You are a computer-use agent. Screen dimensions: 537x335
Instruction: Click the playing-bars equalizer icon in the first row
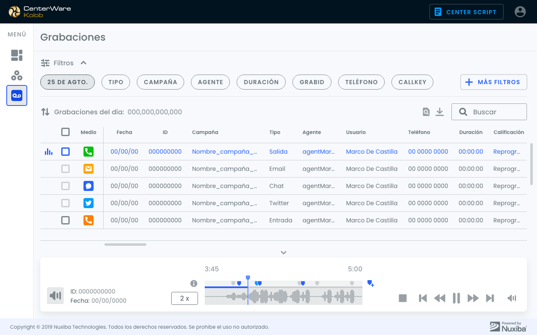tap(49, 152)
